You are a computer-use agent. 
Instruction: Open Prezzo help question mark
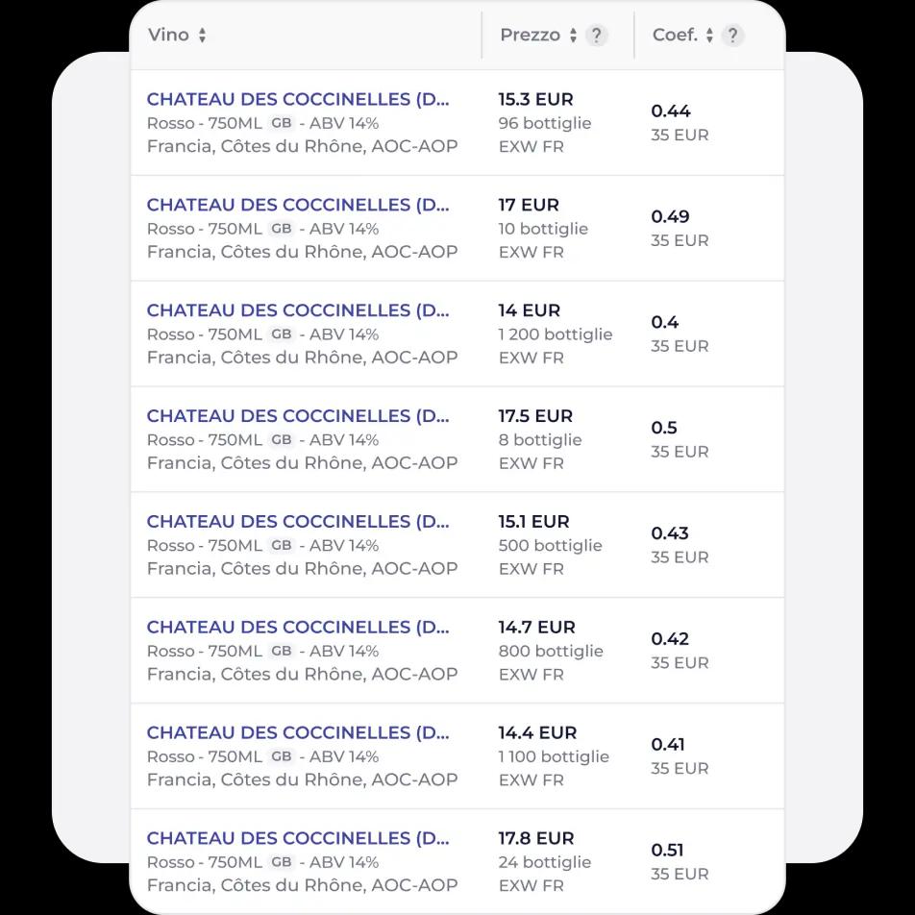click(596, 35)
